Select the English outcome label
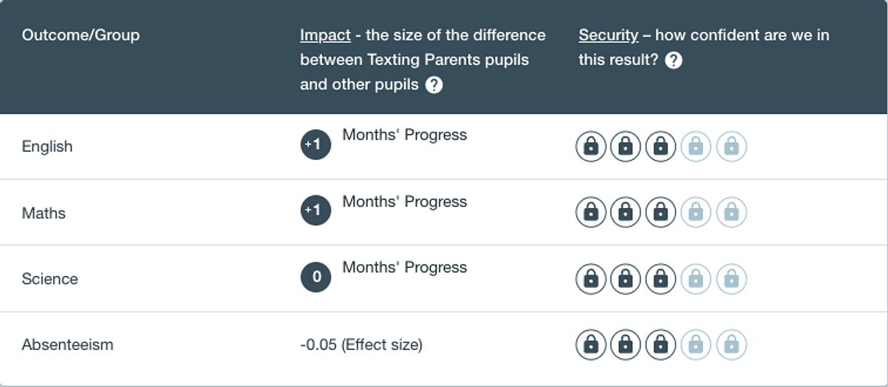 pos(47,147)
